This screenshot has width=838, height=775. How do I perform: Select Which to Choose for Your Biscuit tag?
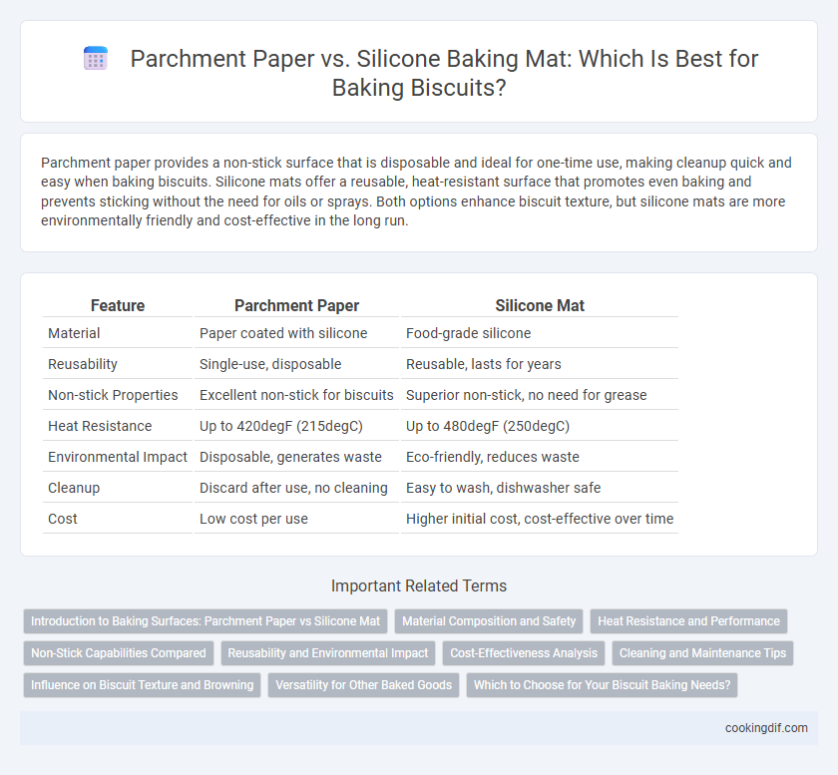602,685
